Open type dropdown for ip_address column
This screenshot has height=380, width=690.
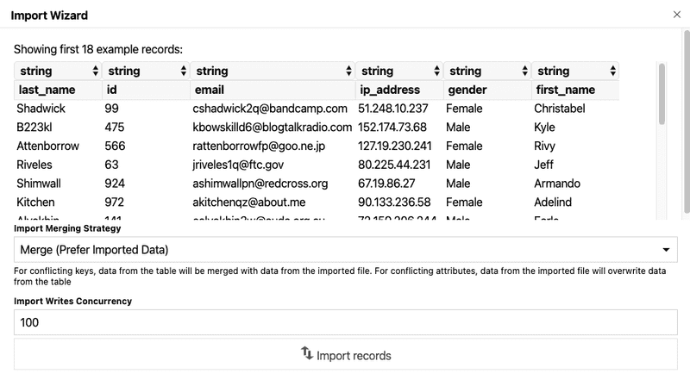(398, 71)
